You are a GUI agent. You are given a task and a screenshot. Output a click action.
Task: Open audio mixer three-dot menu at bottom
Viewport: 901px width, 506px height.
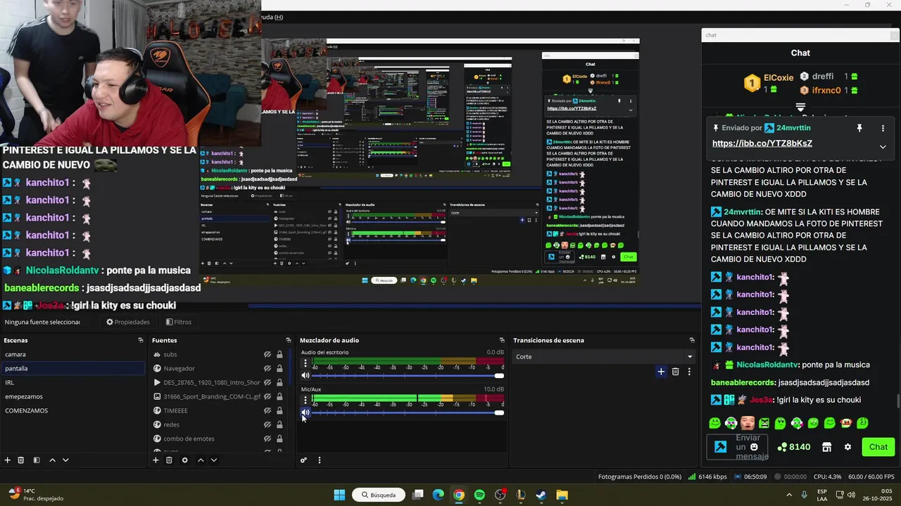(319, 460)
